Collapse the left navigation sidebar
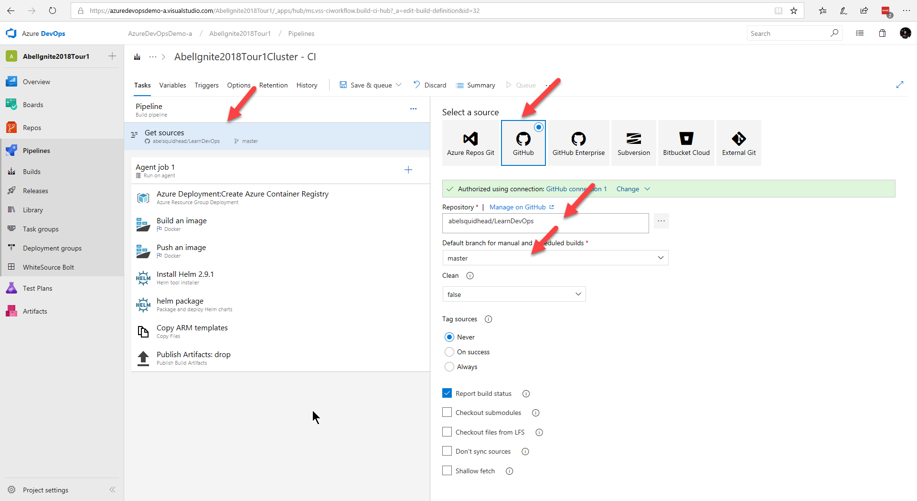 (112, 490)
